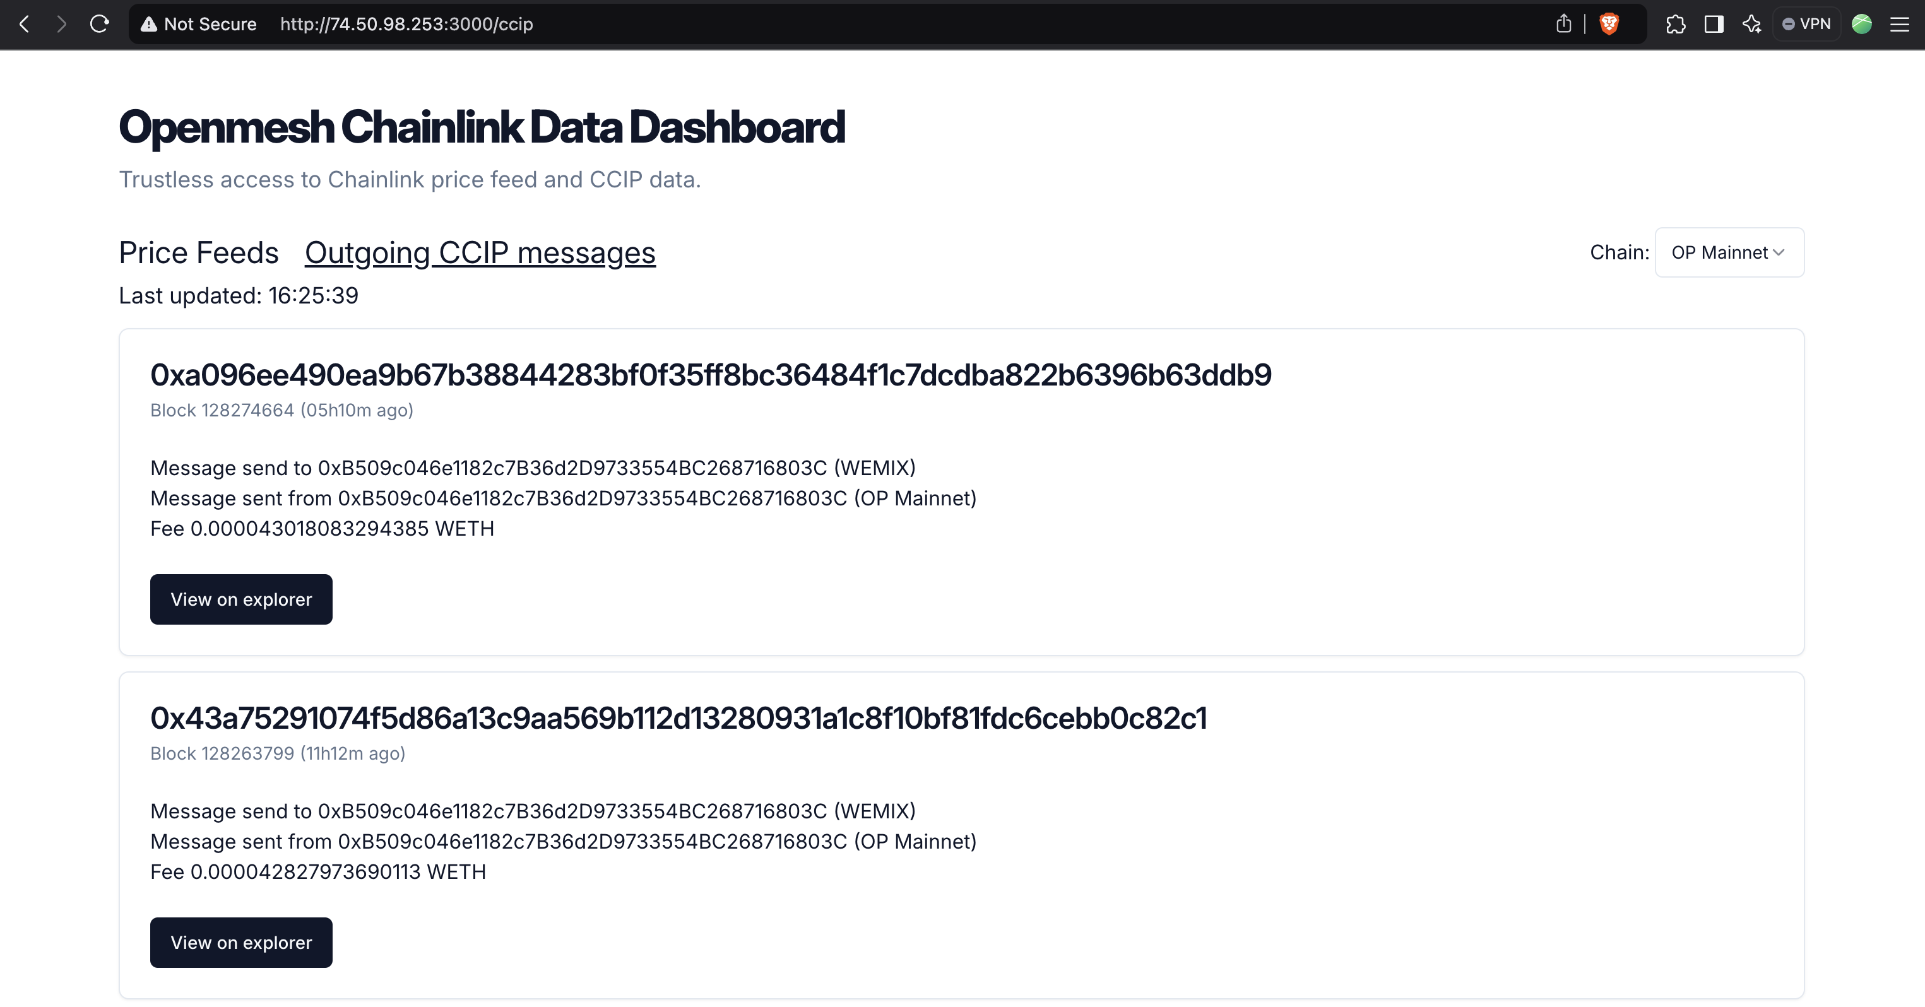
Task: Switch to the Price Feeds tab
Action: (x=199, y=252)
